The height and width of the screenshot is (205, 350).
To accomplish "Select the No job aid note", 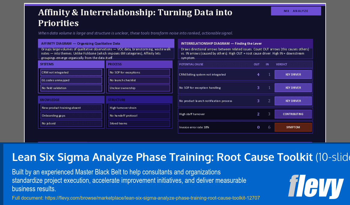I will point(71,123).
